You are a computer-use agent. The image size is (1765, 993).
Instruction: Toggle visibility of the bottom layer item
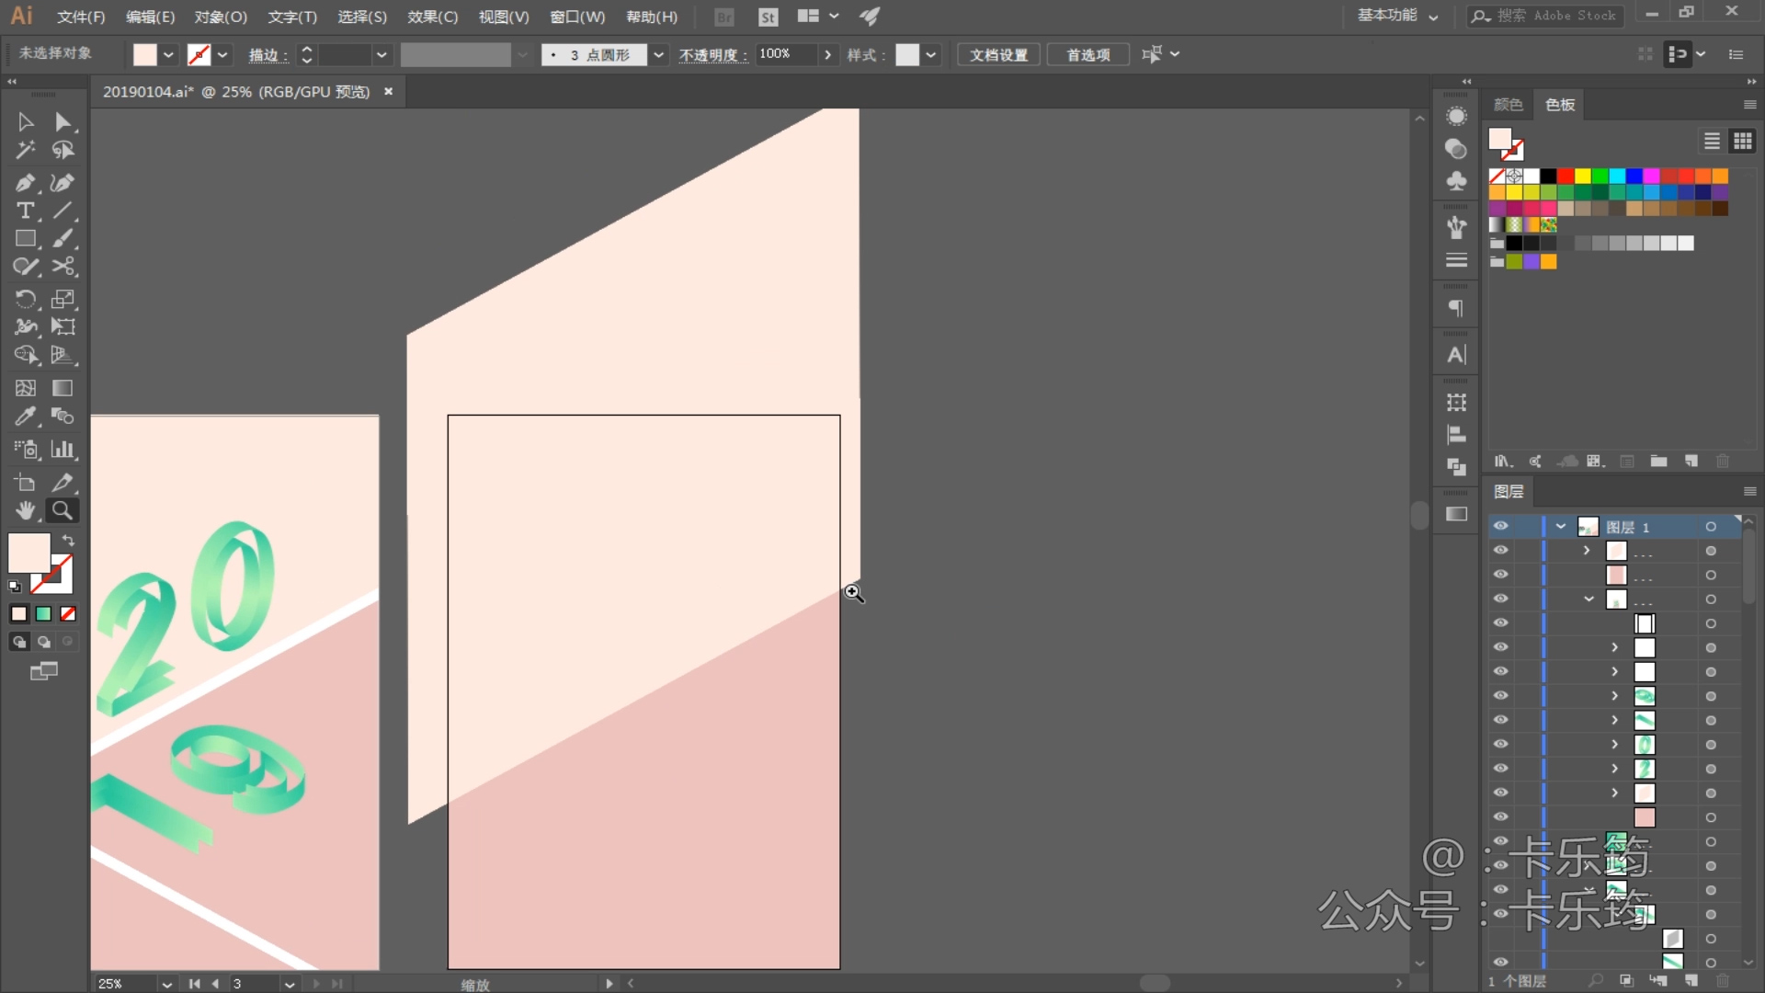click(1500, 962)
